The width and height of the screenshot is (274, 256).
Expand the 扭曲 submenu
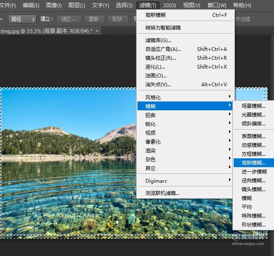[185, 115]
